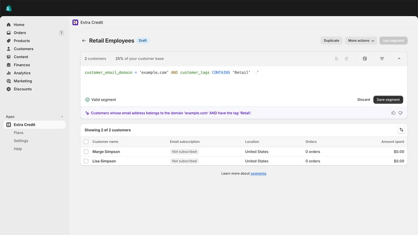Click the Extra Credit app icon in header
This screenshot has height=235, width=418.
click(75, 22)
